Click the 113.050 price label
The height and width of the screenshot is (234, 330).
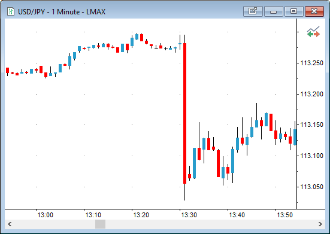coord(311,187)
